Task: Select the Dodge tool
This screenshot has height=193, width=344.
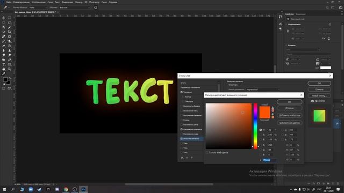Action: tap(10, 55)
